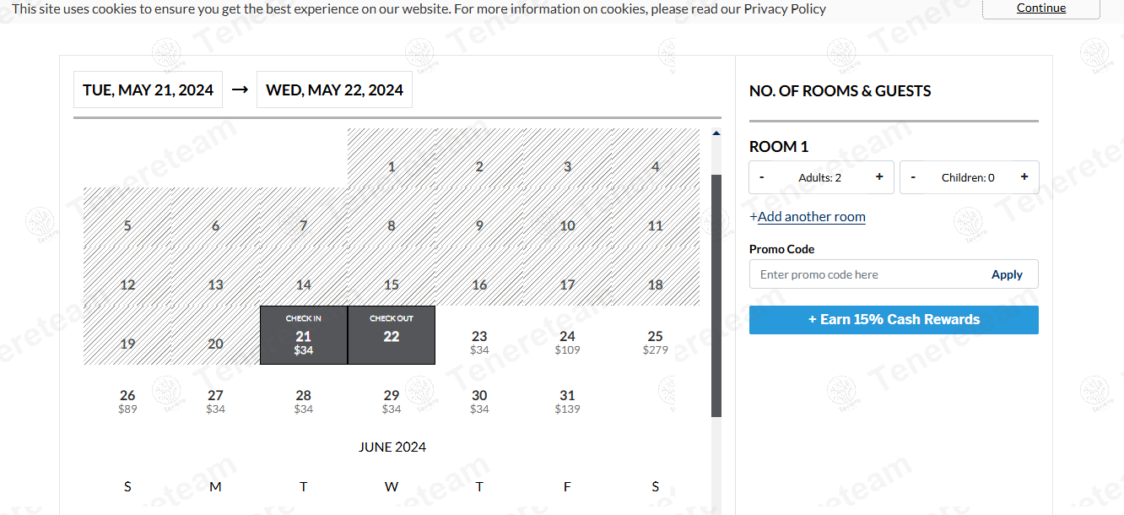This screenshot has height=515, width=1124.
Task: Pick May 26 priced at $89
Action: (127, 400)
